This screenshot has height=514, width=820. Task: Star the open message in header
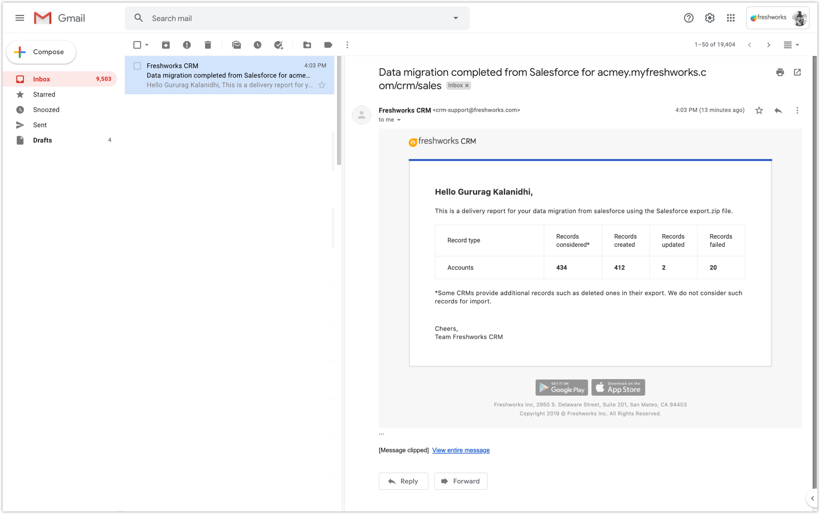coord(759,111)
